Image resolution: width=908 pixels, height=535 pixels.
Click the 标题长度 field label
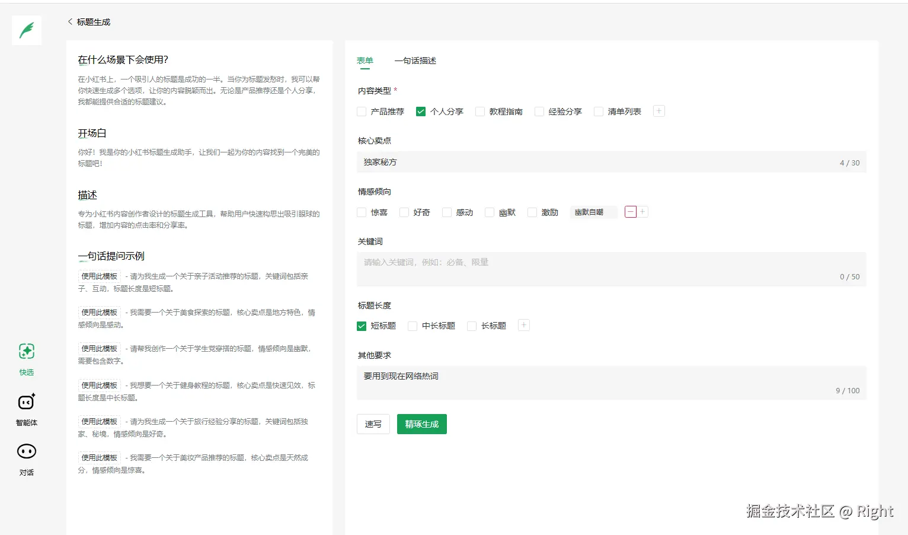(x=375, y=305)
